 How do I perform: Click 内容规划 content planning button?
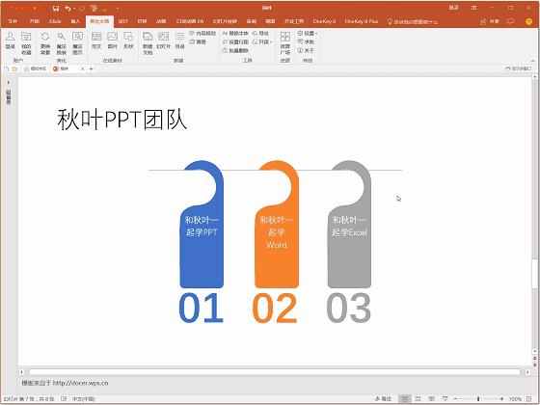202,33
